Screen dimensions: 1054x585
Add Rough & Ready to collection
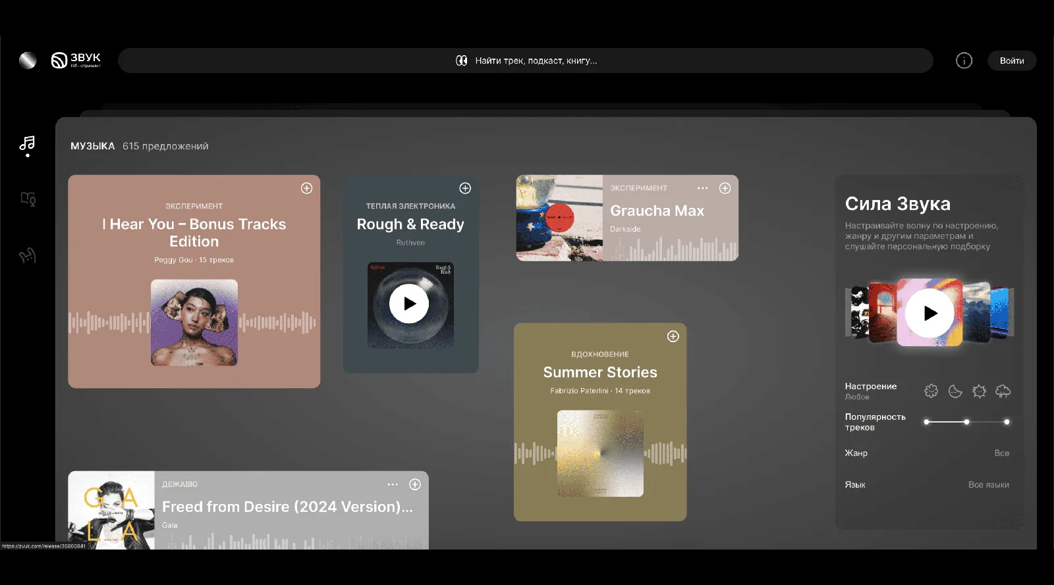coord(465,188)
